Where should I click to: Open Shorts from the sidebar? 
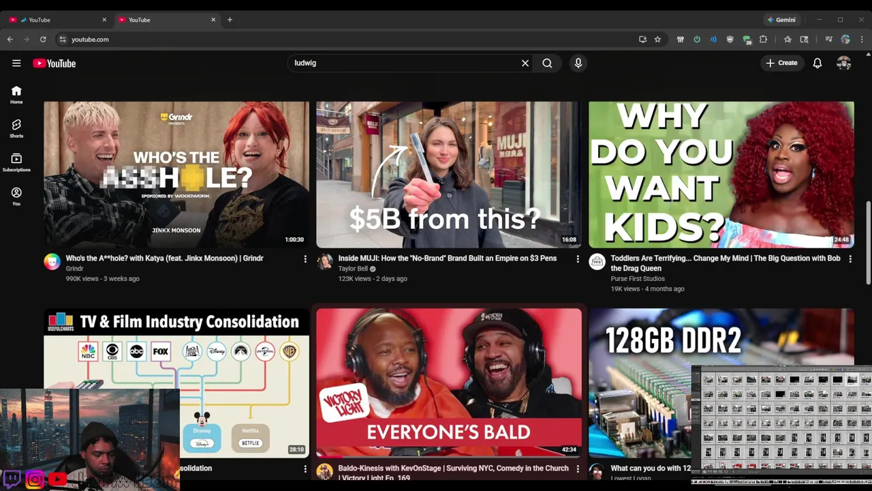tap(16, 128)
